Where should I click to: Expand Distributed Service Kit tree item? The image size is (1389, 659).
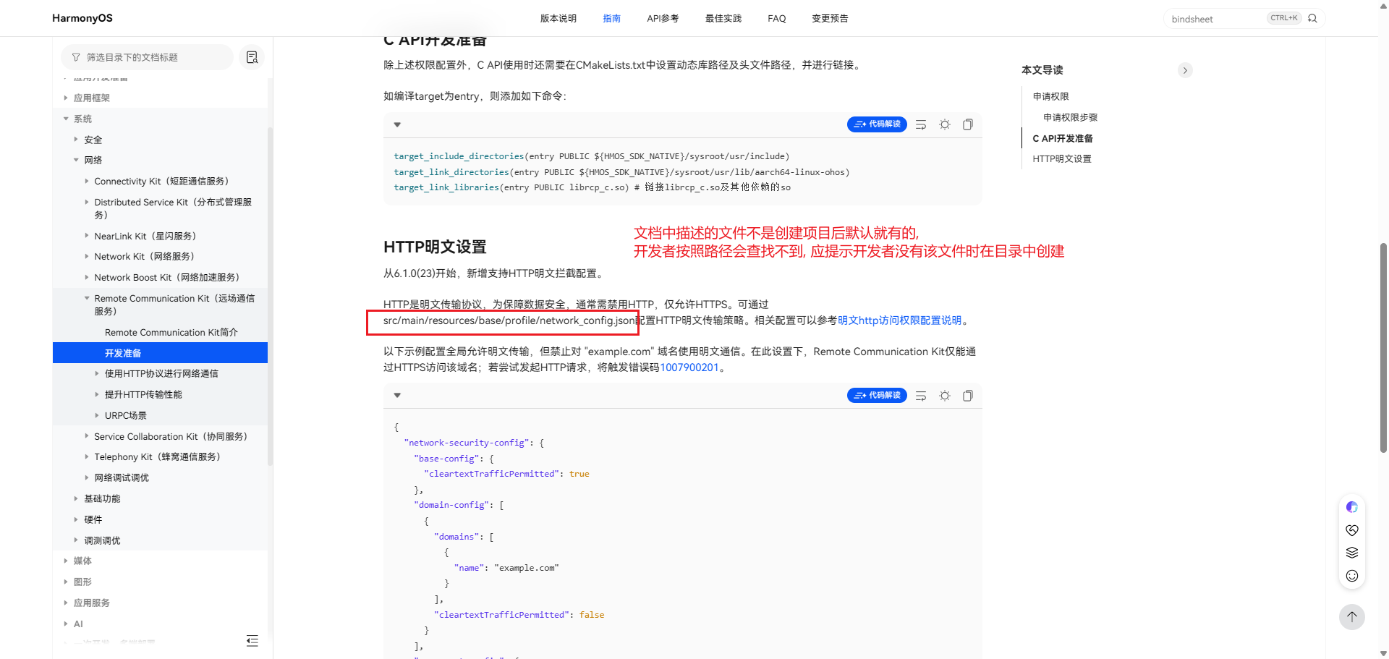(87, 203)
